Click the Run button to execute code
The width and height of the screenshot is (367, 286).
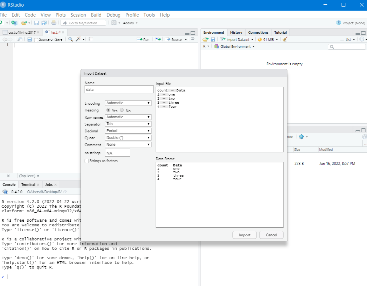click(143, 39)
